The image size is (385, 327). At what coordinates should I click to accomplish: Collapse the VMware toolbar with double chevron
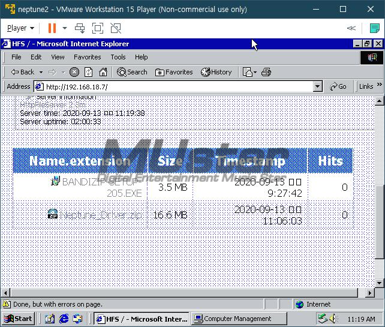pyautogui.click(x=351, y=28)
